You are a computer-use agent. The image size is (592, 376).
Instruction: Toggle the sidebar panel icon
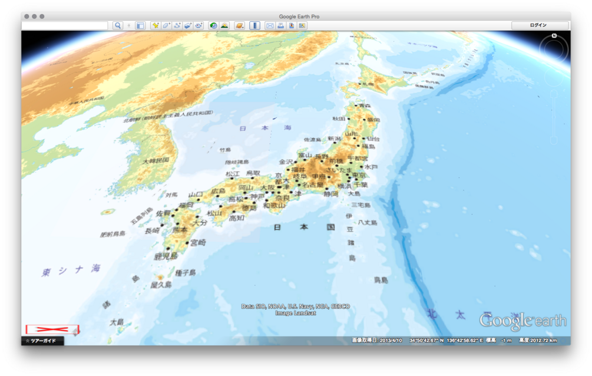coord(140,26)
